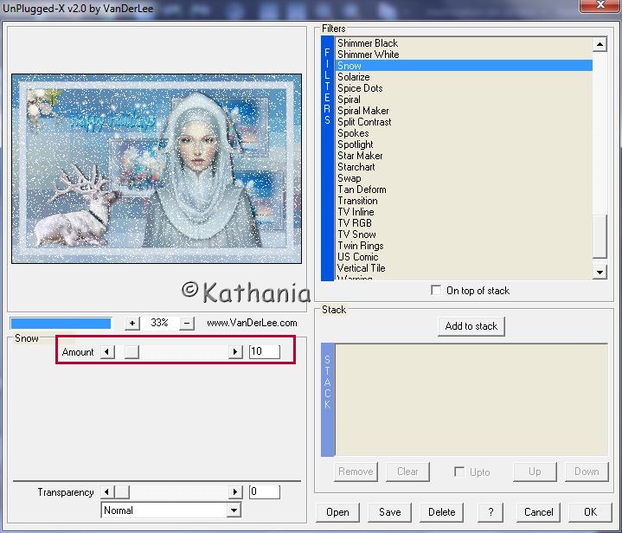Viewport: 622px width, 533px height.
Task: Close the UnPlugged-X window
Action: (600, 5)
